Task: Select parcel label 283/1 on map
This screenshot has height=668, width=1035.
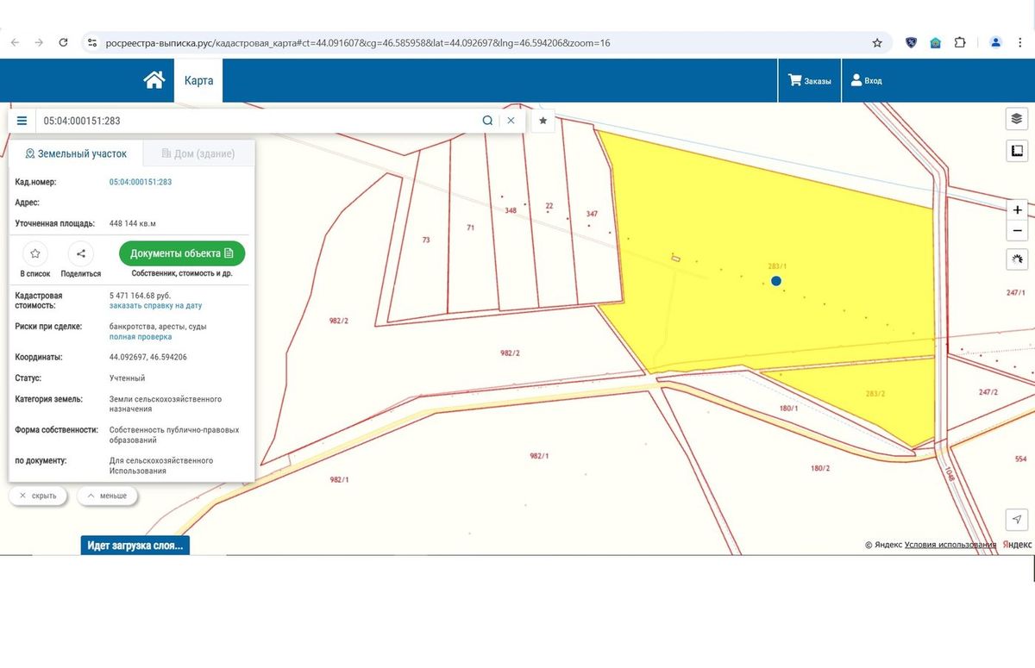Action: [x=777, y=265]
